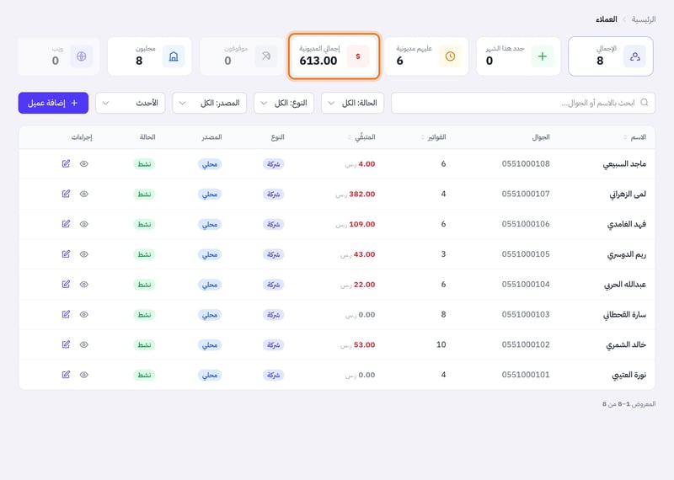Click the globe icon in ويب card
The width and height of the screenshot is (674, 480).
(81, 56)
